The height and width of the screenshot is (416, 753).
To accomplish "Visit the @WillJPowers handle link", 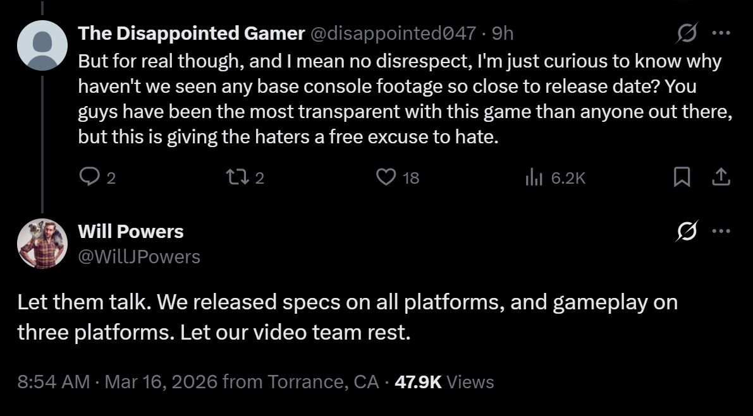I will (139, 256).
